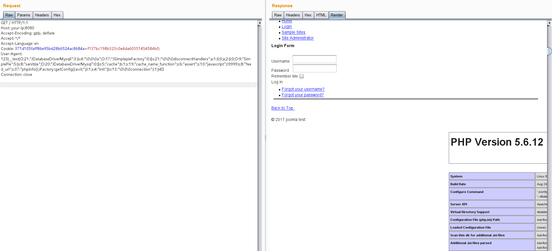Click response pane scroll up arrow
552x251 pixels.
(549, 22)
